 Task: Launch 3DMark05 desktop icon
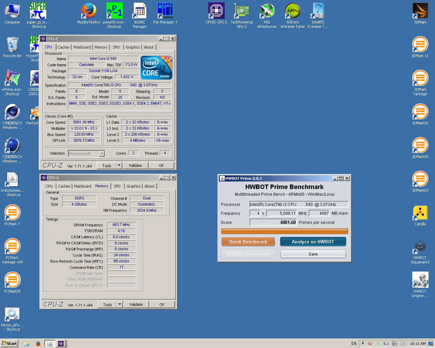click(420, 148)
